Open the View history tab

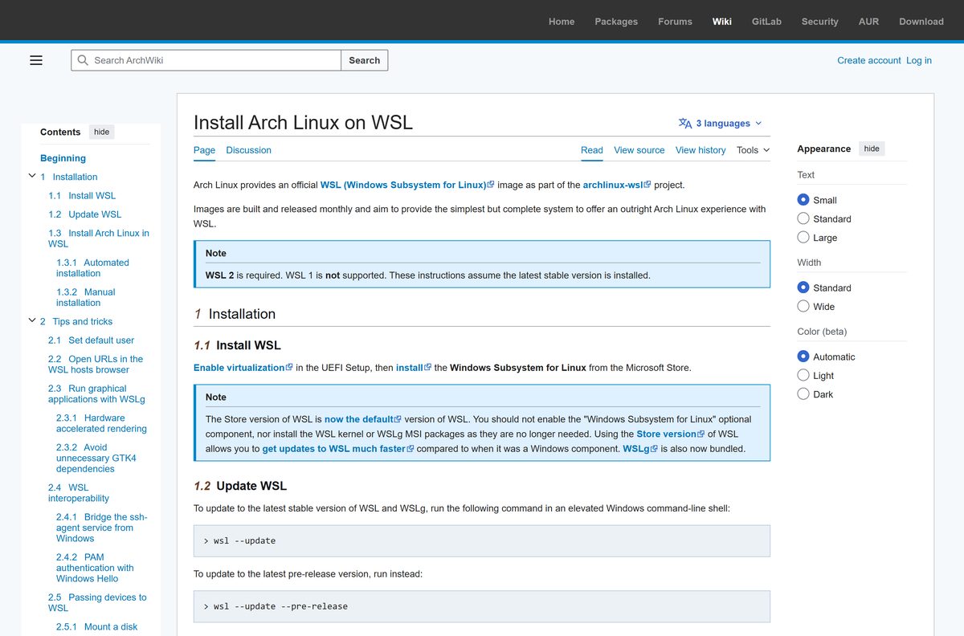click(x=701, y=150)
